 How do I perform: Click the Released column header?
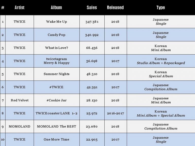116,7
